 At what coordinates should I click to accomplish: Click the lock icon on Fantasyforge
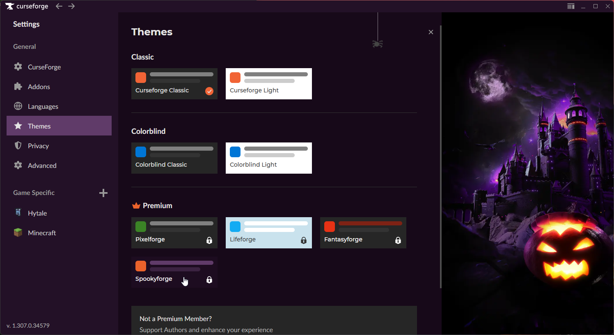click(x=398, y=240)
